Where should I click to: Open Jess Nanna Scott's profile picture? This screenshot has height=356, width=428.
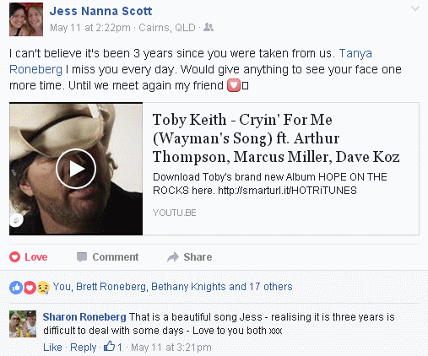[26, 19]
